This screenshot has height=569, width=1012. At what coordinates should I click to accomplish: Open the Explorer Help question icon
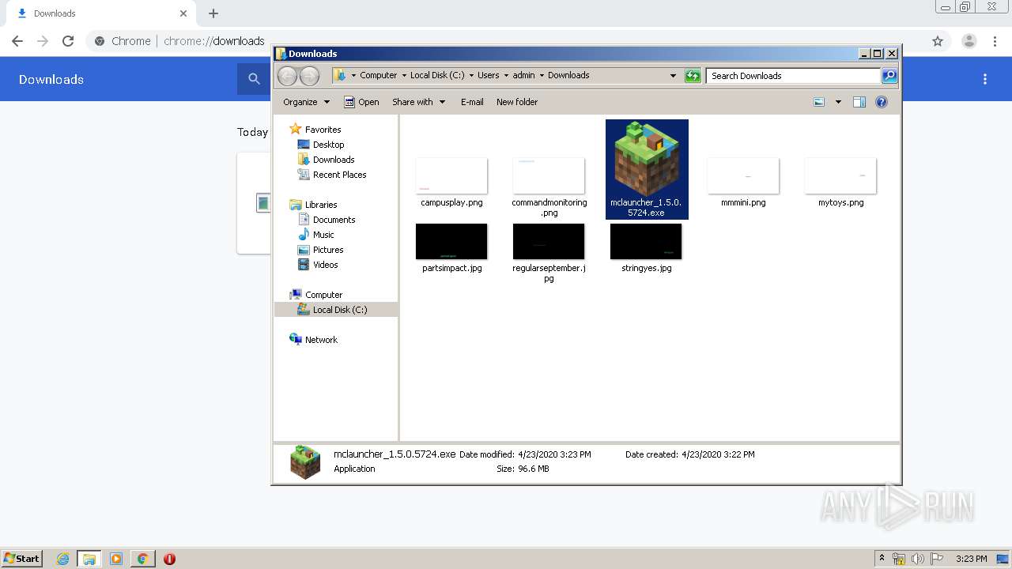(x=882, y=102)
